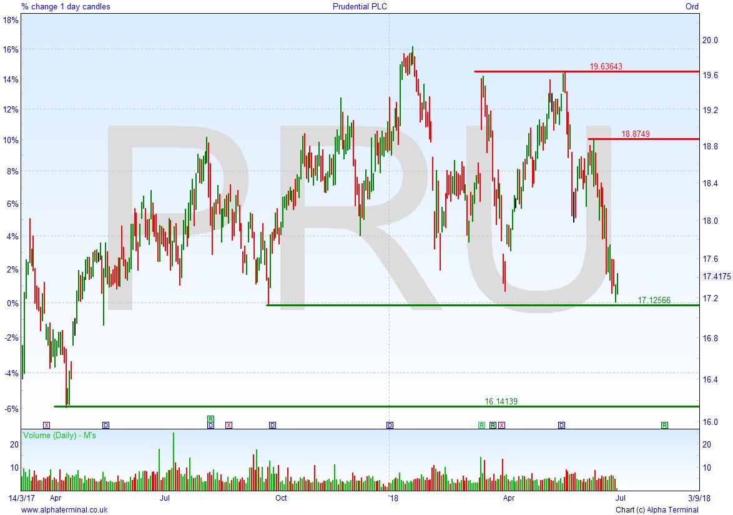Image resolution: width=733 pixels, height=515 pixels.
Task: Click the 18% label on the left axis
Action: 10,20
